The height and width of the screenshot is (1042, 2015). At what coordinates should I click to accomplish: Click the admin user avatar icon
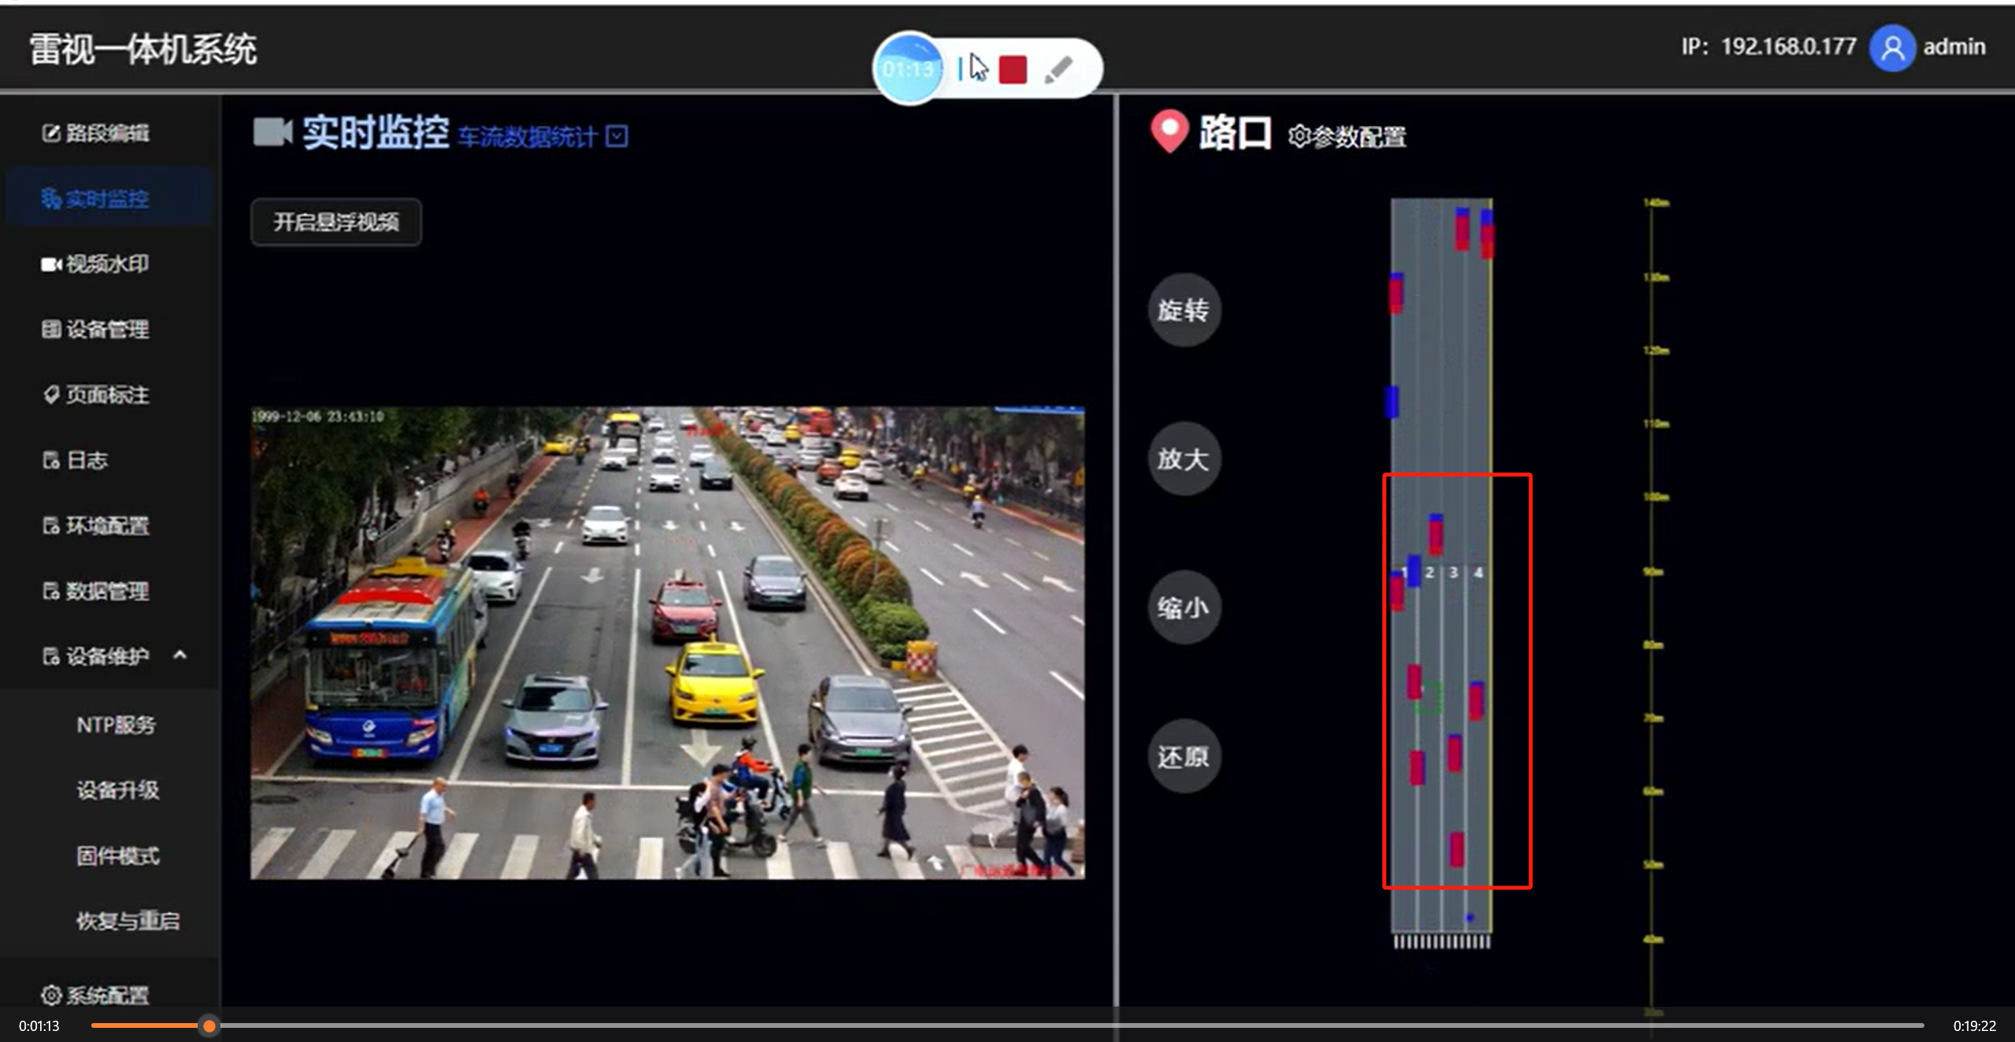1891,48
